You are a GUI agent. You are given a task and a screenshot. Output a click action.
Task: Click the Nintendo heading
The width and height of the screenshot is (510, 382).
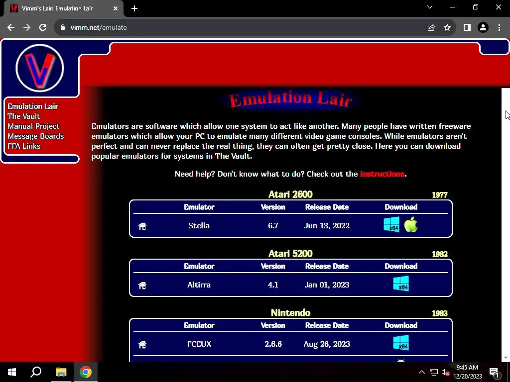[x=290, y=312]
